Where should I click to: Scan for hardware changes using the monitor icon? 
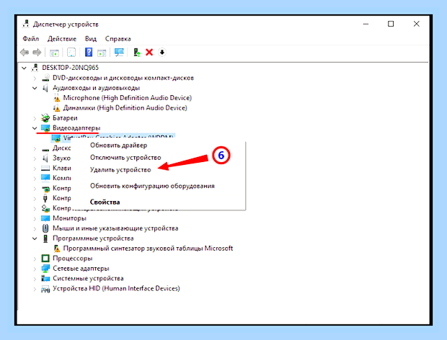pyautogui.click(x=119, y=52)
